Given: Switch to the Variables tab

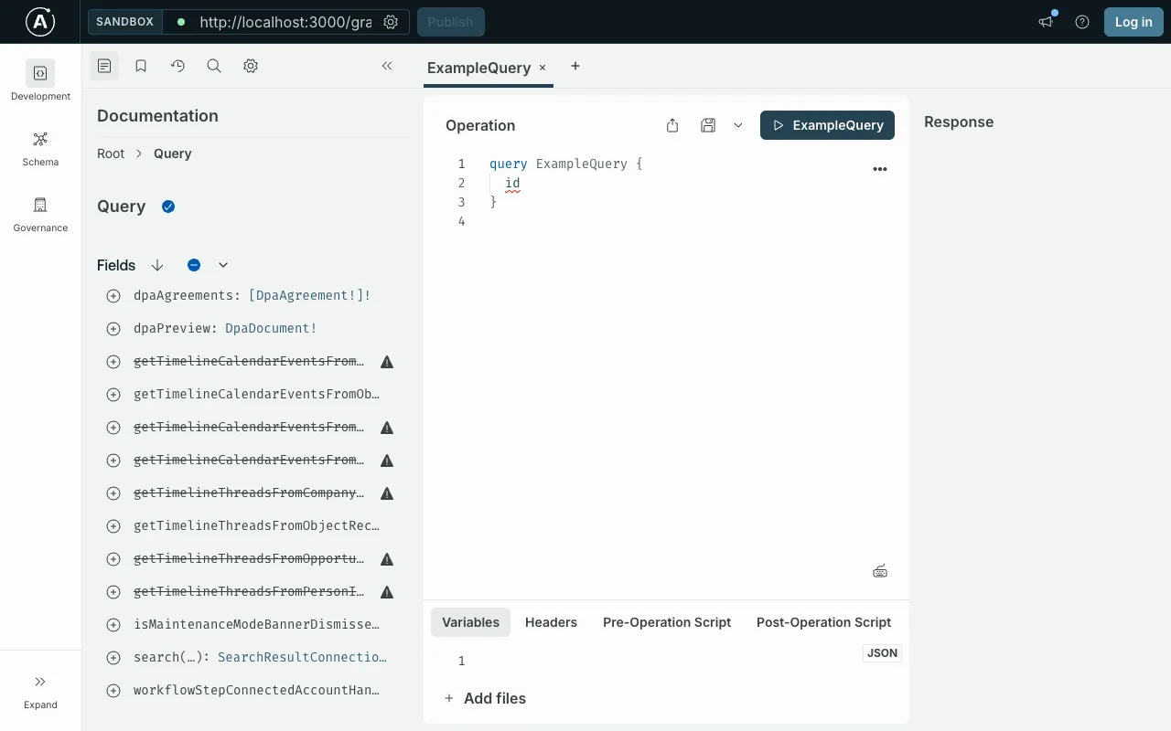Looking at the screenshot, I should tap(470, 622).
